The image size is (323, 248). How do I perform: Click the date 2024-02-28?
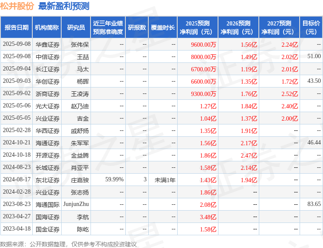[x=17, y=192]
